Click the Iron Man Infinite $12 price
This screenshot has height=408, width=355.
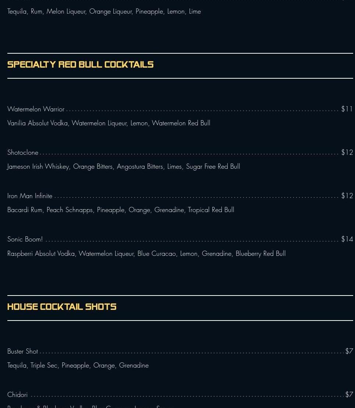click(x=347, y=196)
